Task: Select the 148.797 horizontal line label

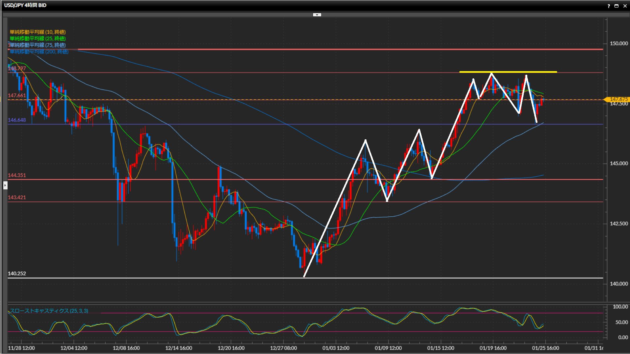Action: 17,69
